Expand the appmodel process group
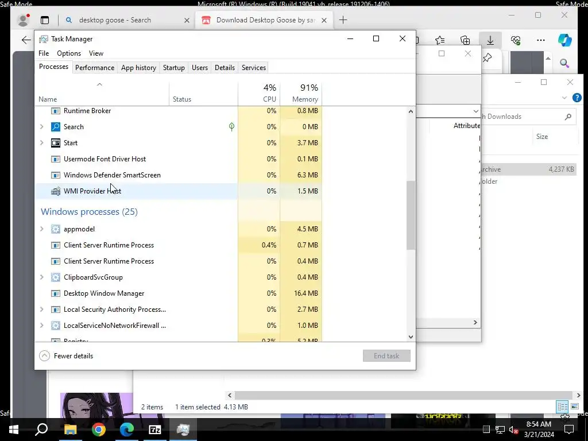This screenshot has height=441, width=588. (x=41, y=229)
